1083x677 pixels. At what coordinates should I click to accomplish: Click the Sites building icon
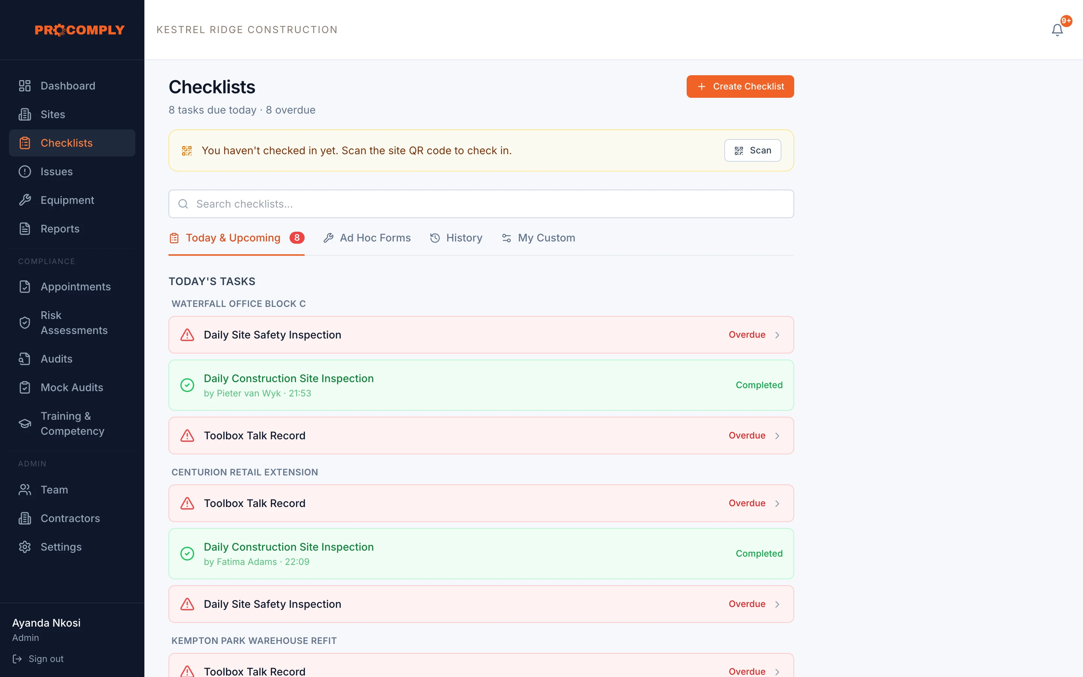24,114
